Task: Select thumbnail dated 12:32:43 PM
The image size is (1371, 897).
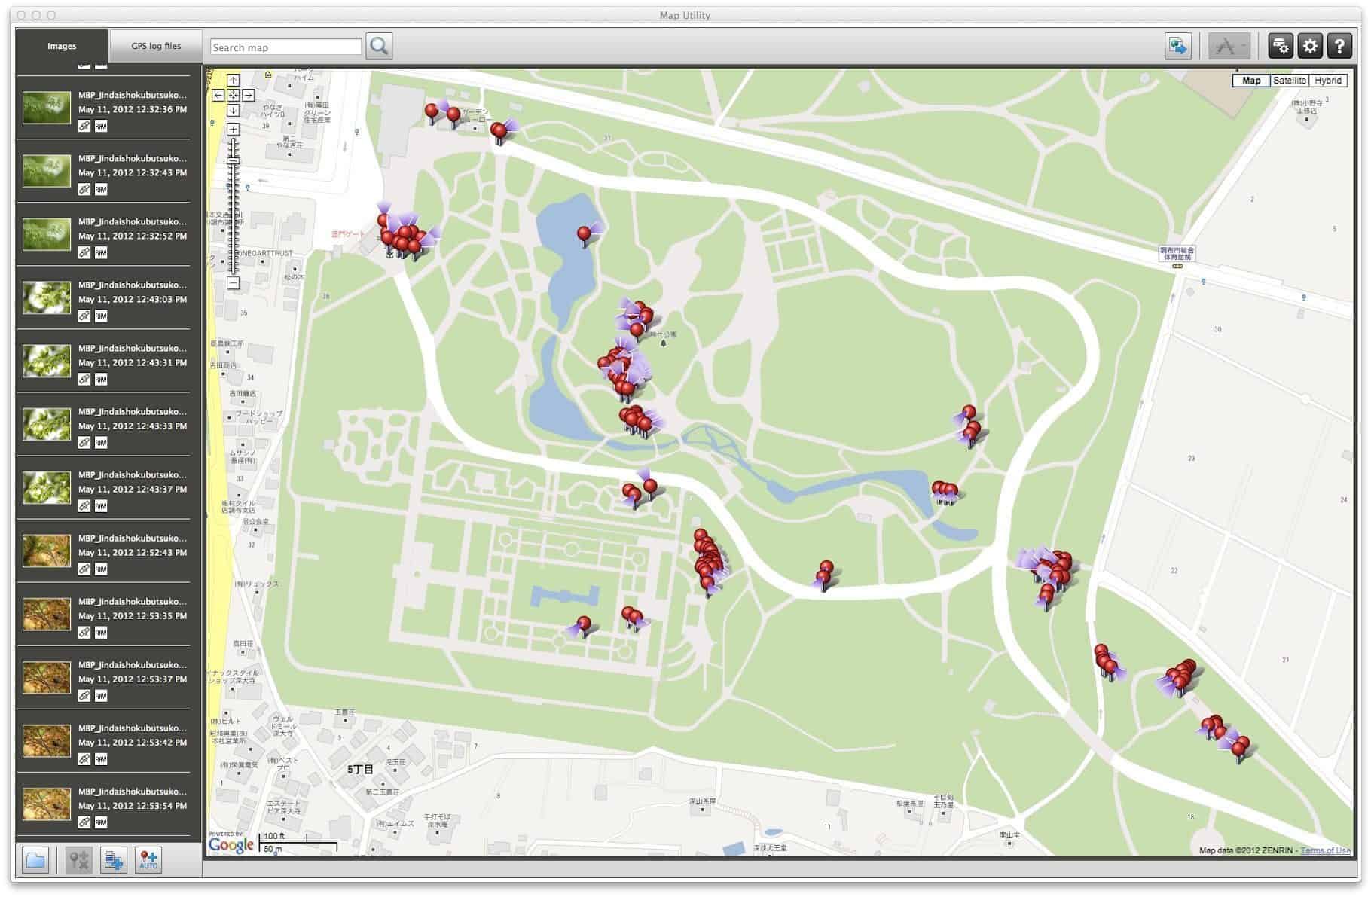Action: 47,171
